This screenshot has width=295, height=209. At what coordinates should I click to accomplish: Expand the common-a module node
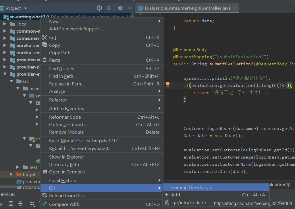point(5,31)
